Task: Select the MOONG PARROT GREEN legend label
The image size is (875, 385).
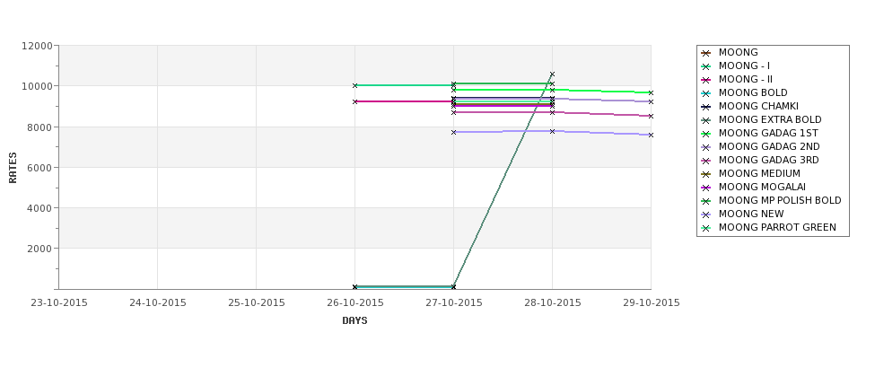Action: pyautogui.click(x=777, y=227)
